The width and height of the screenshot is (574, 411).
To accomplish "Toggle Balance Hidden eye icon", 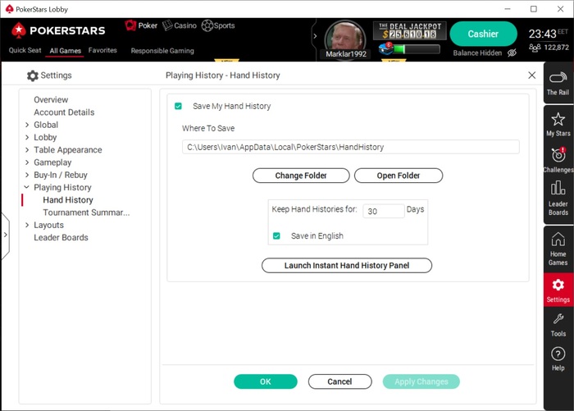I will pos(512,53).
